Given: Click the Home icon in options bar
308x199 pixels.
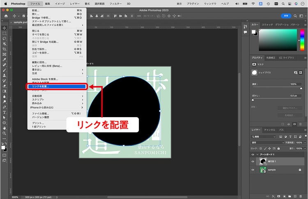Looking at the screenshot, I should point(6,16).
